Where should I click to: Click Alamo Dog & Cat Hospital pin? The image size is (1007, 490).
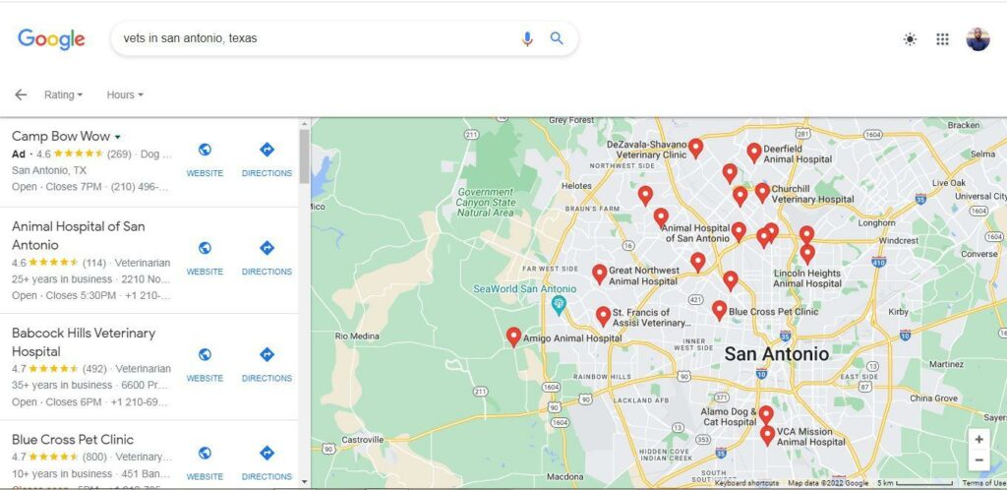(766, 415)
